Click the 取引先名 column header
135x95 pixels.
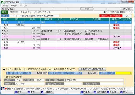coord(74,19)
